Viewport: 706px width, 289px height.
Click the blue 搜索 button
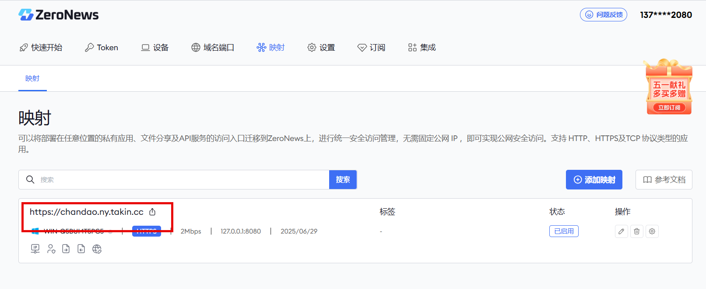tap(343, 179)
